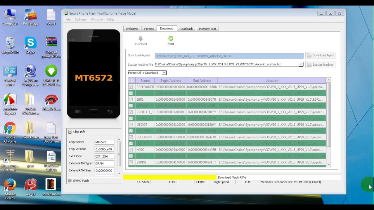Toggle the EBR1 row checkbox
The height and width of the screenshot is (210, 374).
tap(131, 99)
